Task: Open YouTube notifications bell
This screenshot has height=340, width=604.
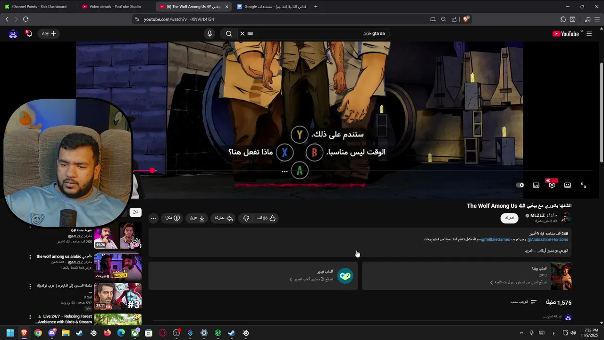Action: (29, 34)
